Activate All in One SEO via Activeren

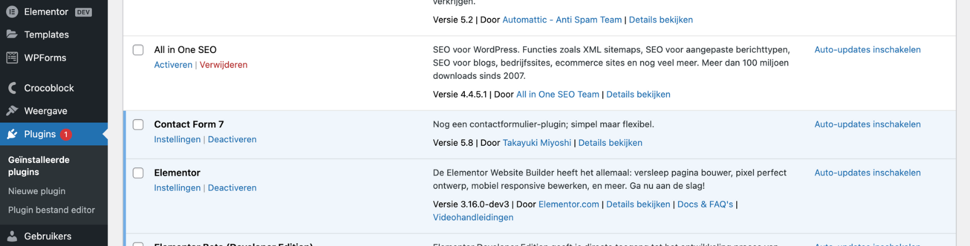pos(173,65)
